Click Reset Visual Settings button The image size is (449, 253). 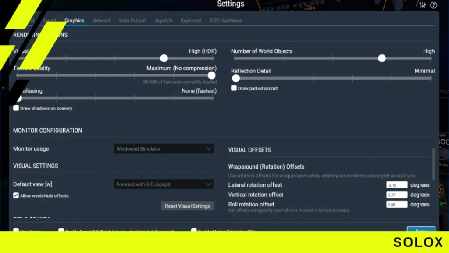[187, 206]
